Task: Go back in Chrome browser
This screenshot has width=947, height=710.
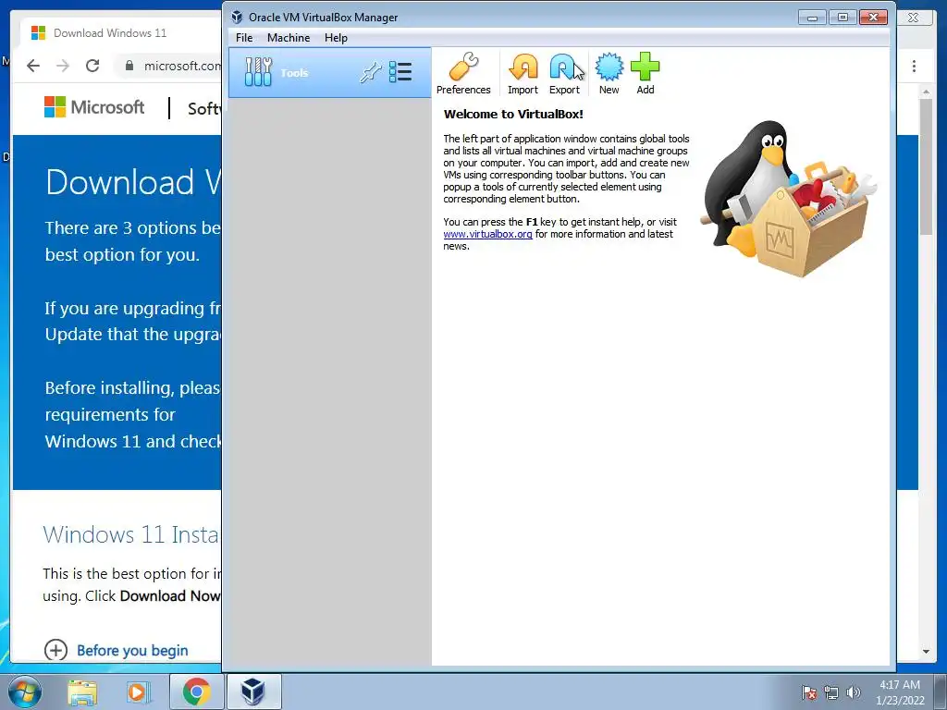Action: (x=33, y=66)
